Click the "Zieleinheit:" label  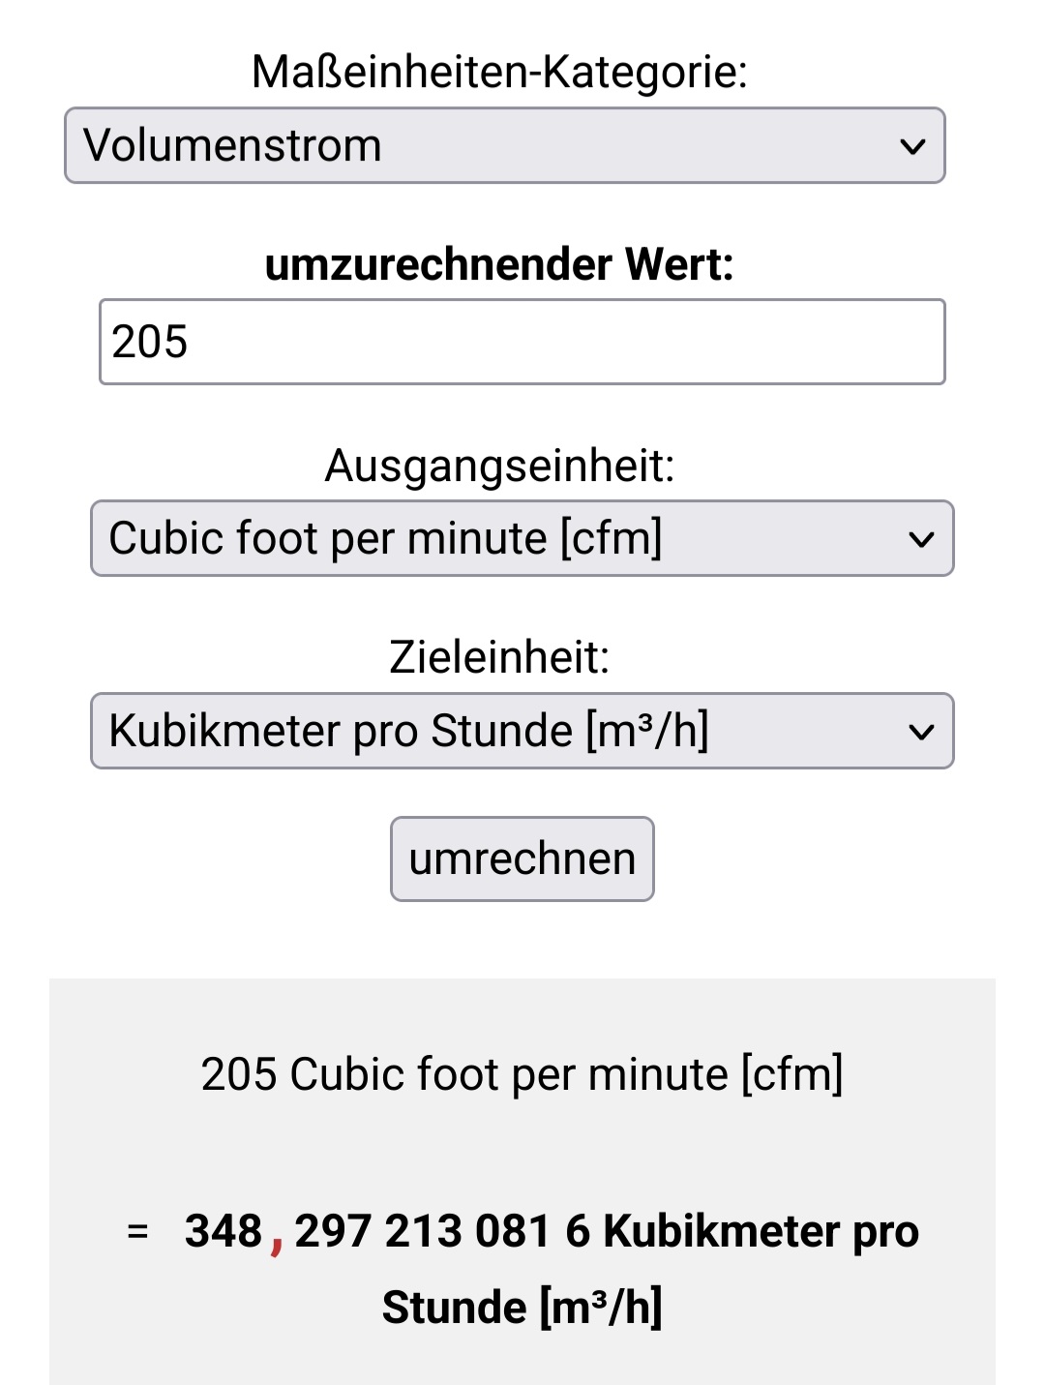point(499,657)
